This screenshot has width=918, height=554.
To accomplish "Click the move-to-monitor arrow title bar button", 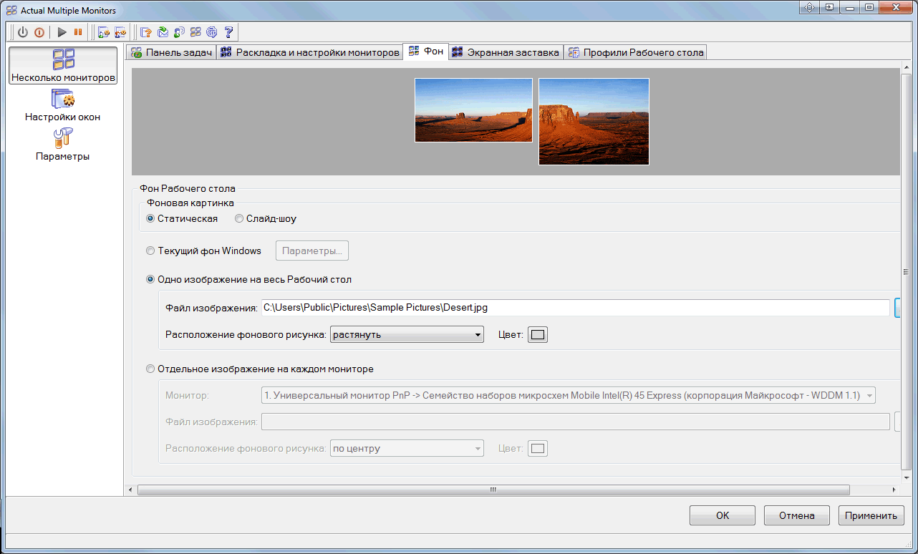I will click(x=829, y=7).
